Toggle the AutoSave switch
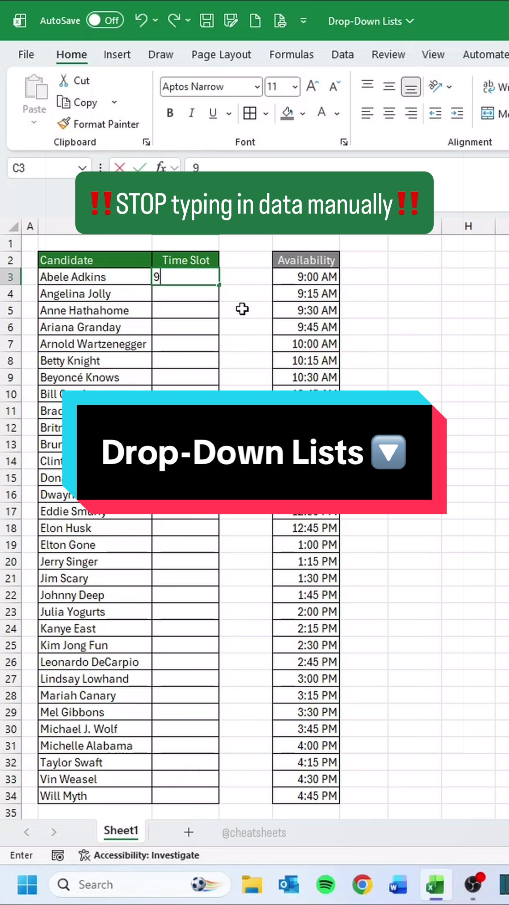509x905 pixels. point(105,21)
